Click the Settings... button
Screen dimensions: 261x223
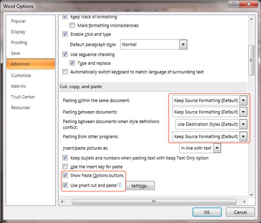pos(140,186)
